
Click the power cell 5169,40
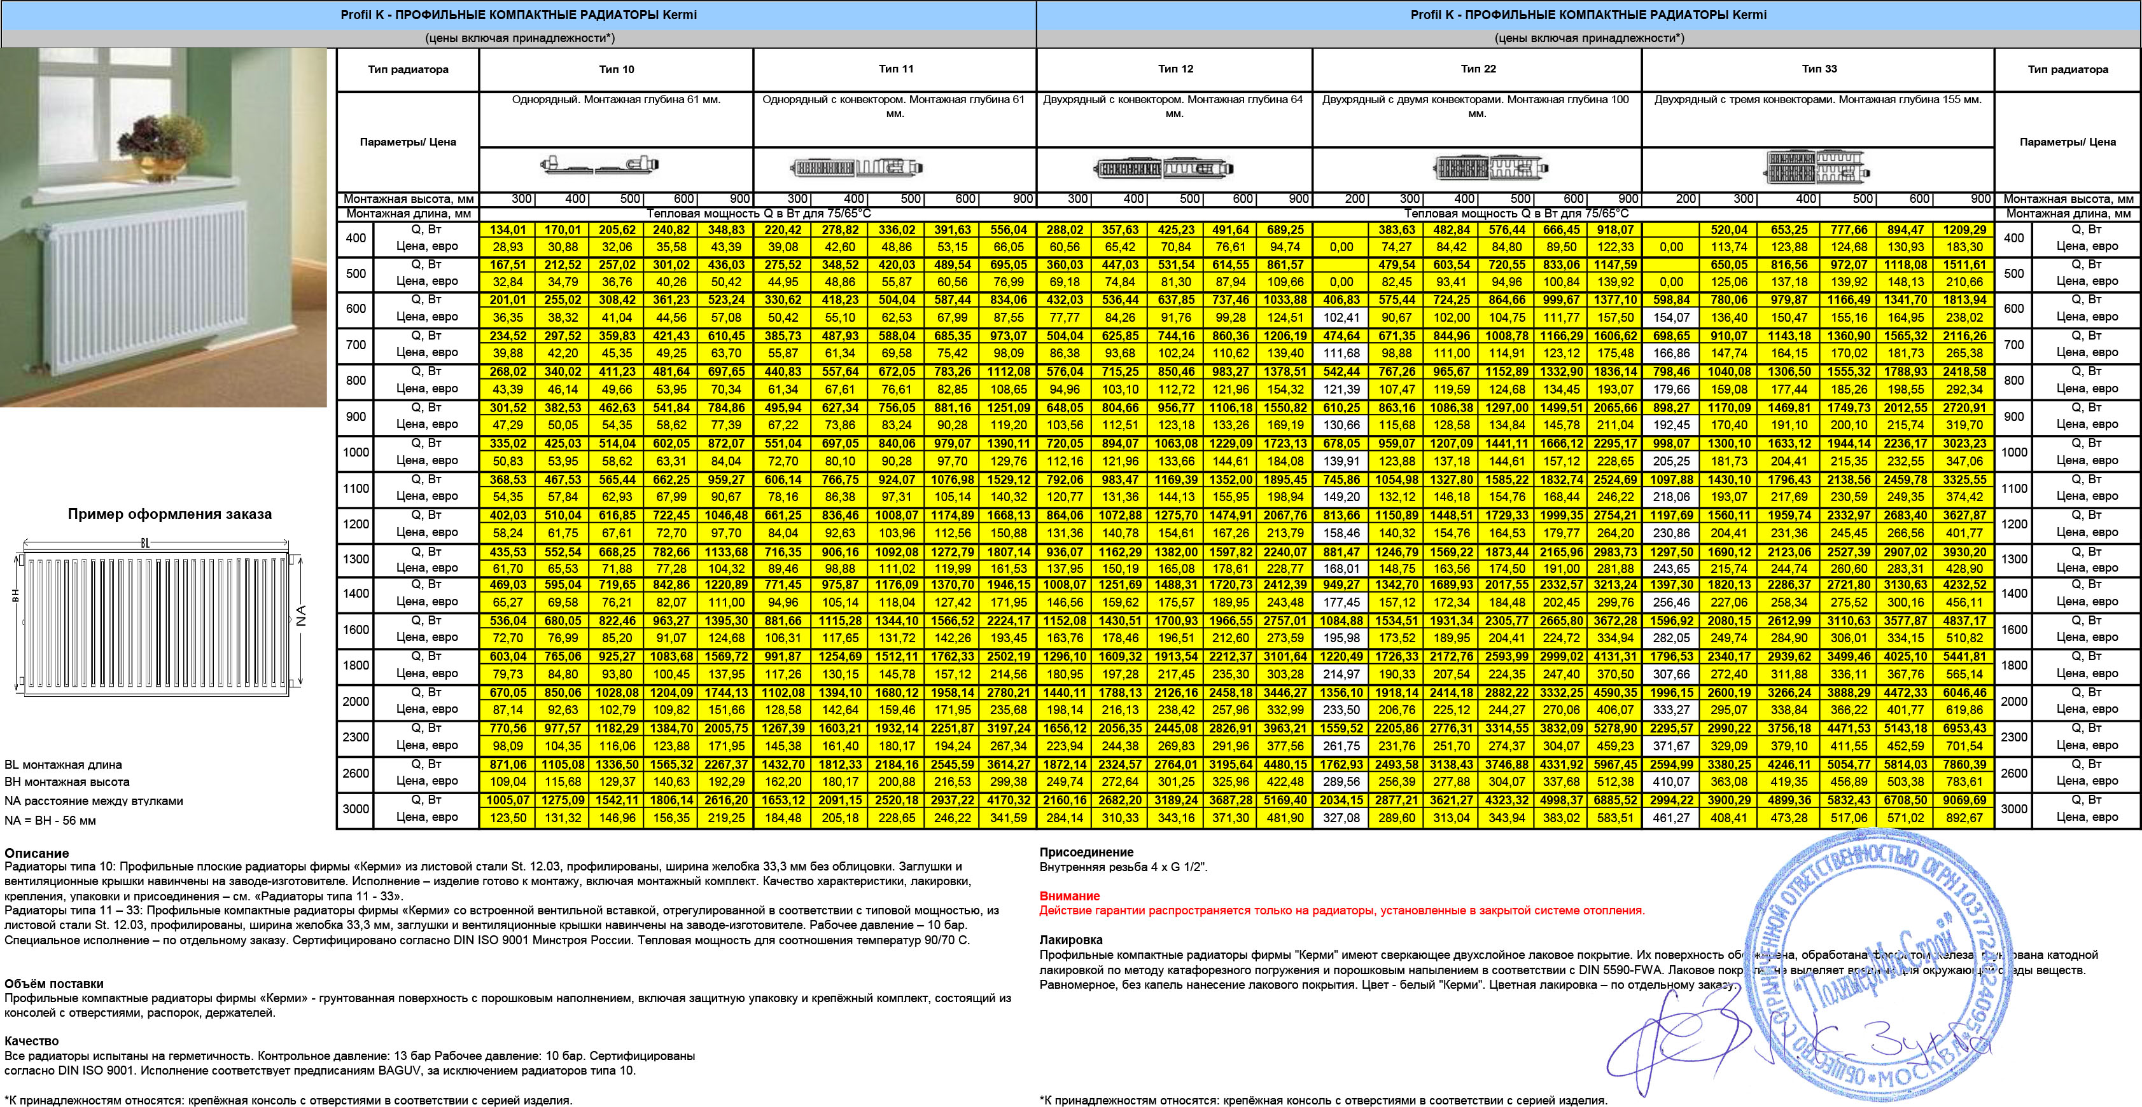click(1285, 801)
